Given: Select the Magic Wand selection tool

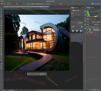Looking at the screenshot, I should pyautogui.click(x=1, y=16).
